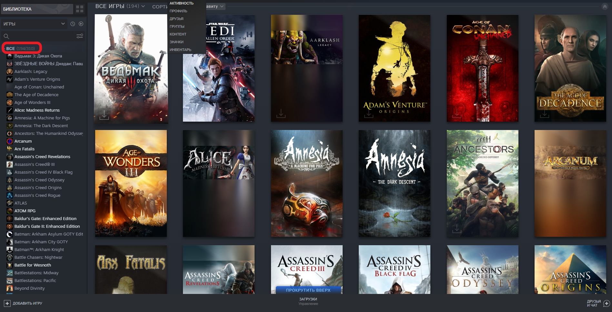The height and width of the screenshot is (312, 612).
Task: Collapse section with top-right chevron
Action: click(605, 7)
